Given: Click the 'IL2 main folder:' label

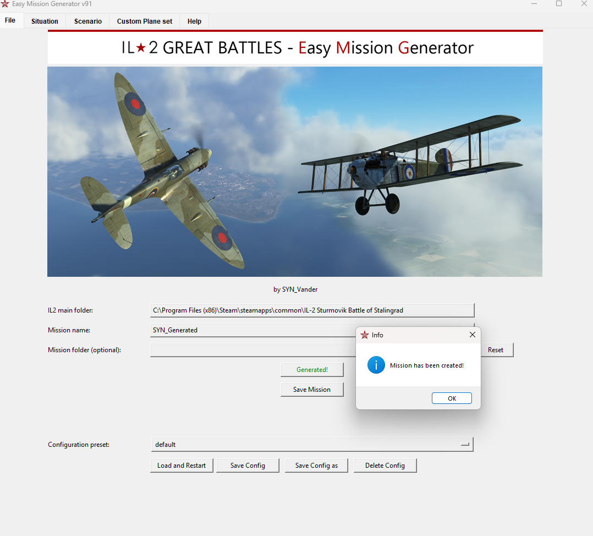Looking at the screenshot, I should 70,310.
